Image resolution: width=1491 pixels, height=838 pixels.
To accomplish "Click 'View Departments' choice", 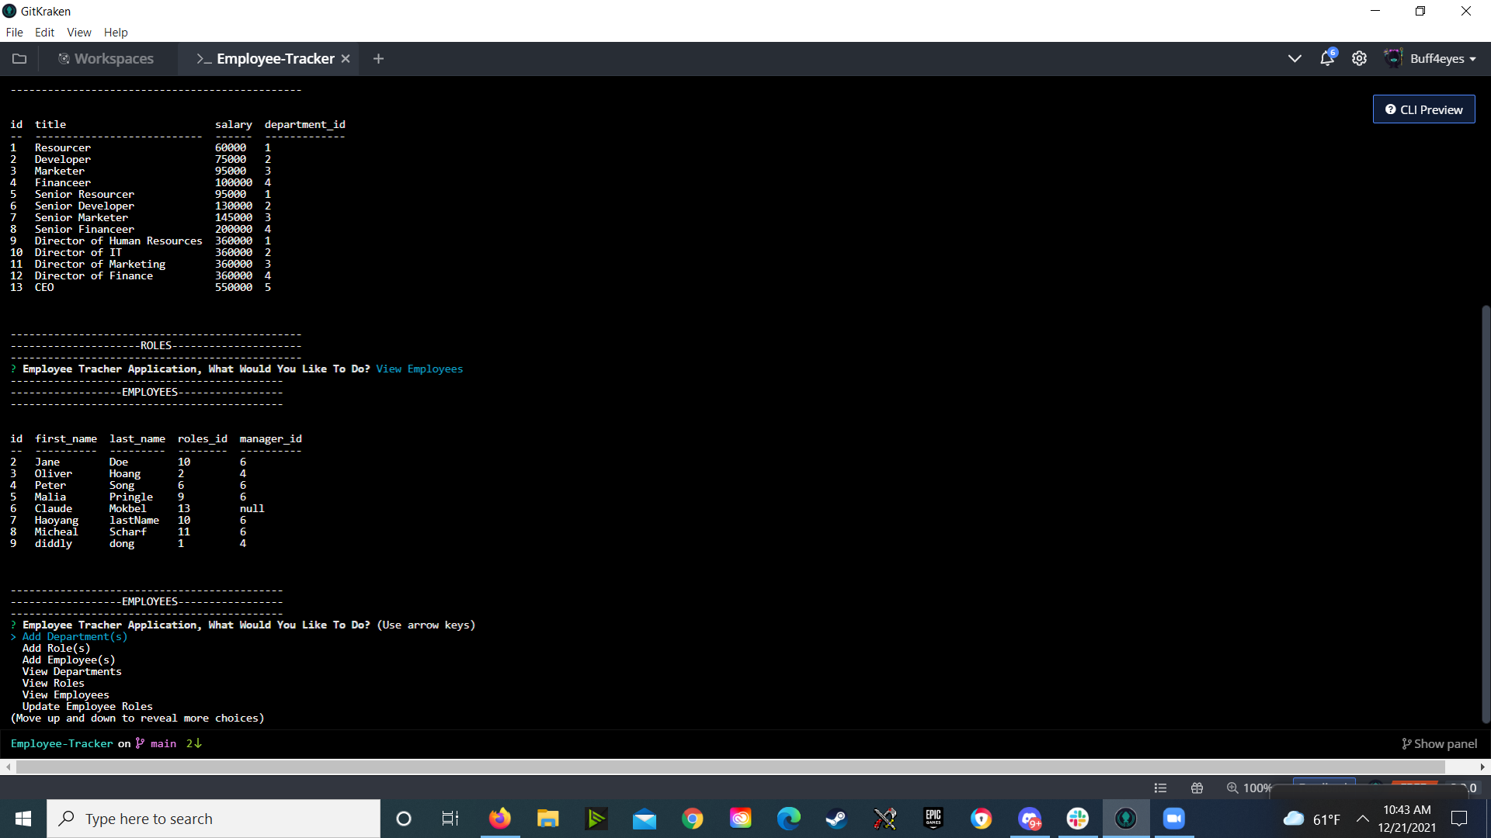I will (71, 671).
